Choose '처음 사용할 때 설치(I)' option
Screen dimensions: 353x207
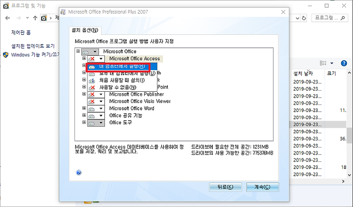(122, 80)
